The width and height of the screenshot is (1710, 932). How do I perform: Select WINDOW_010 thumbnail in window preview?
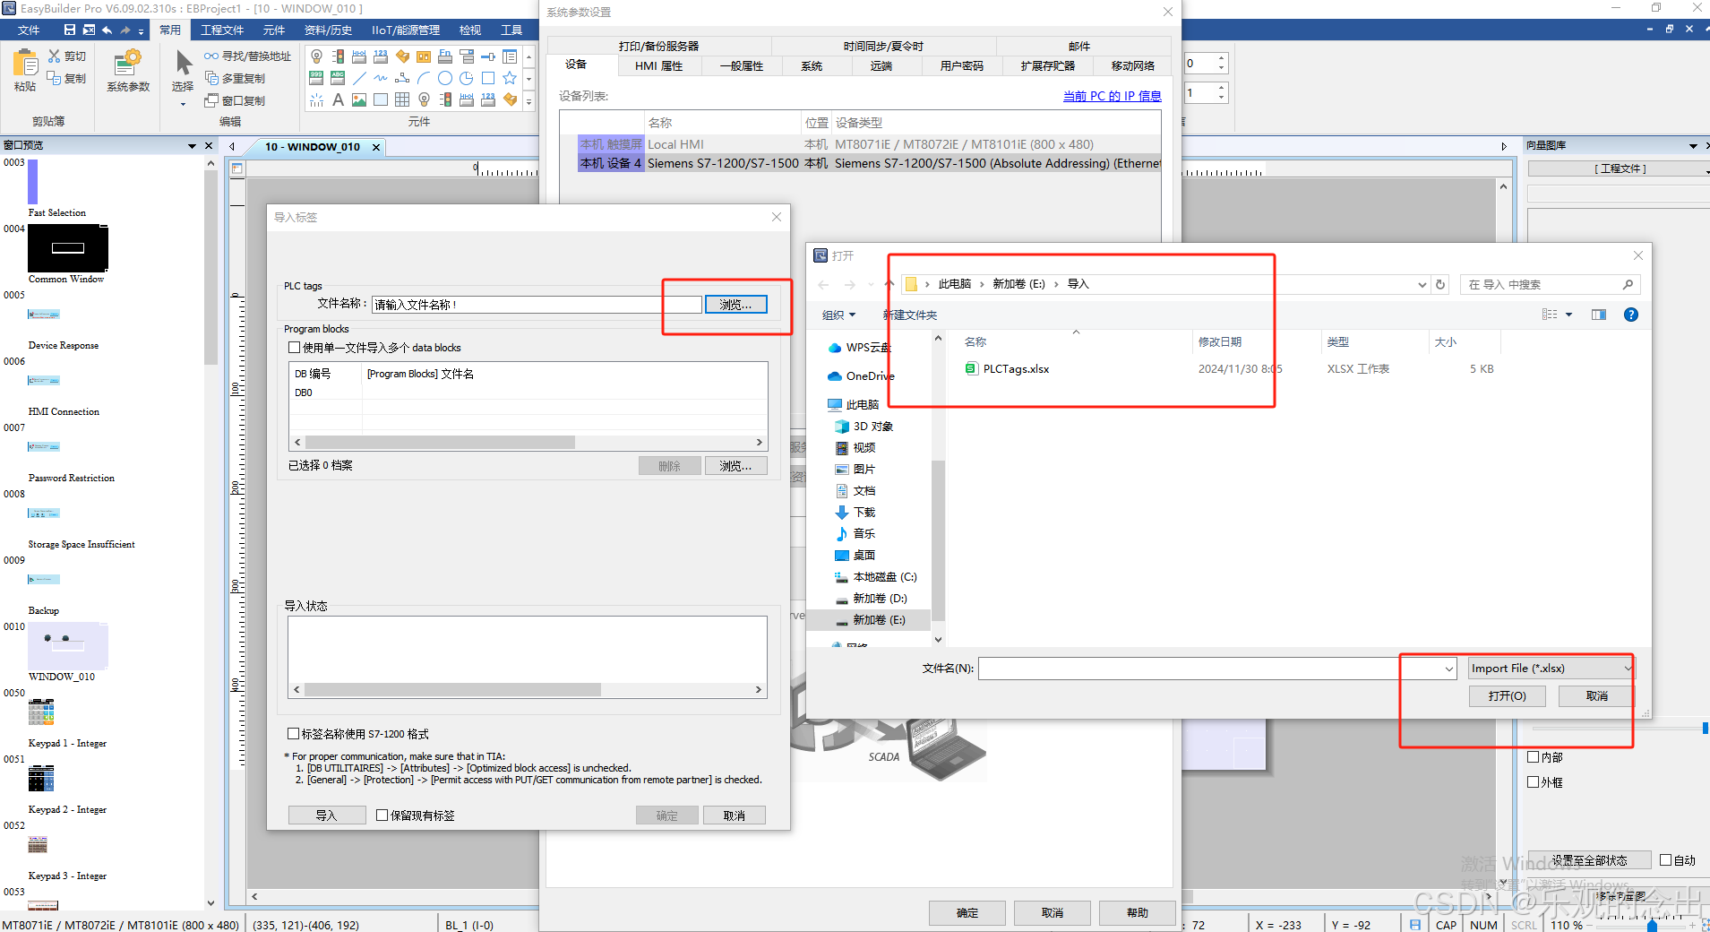(68, 646)
